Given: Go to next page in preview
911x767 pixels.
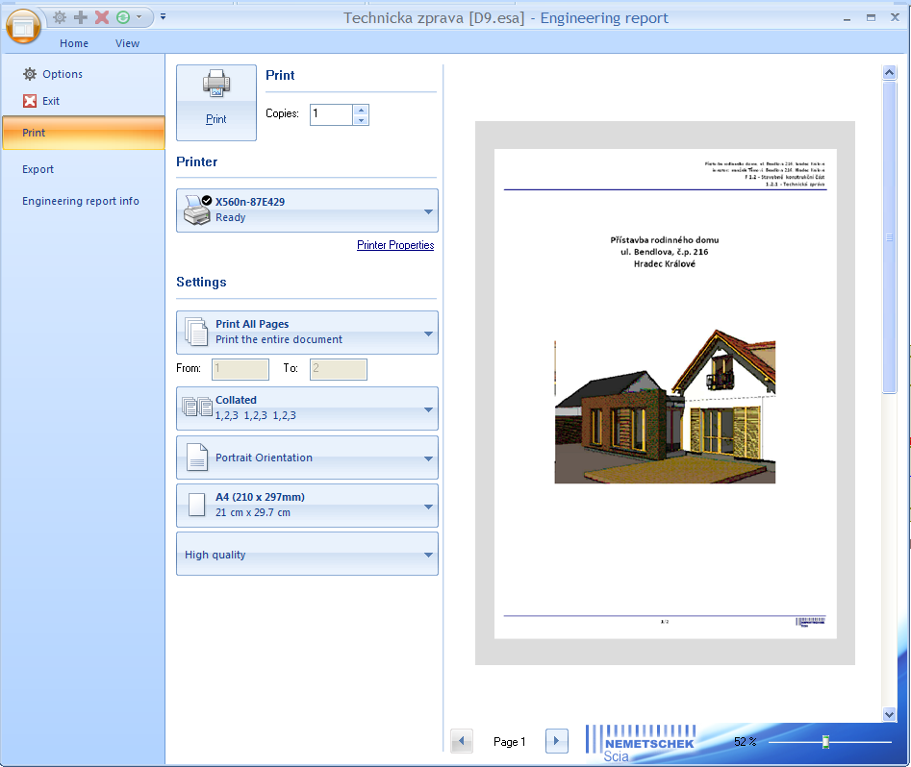Looking at the screenshot, I should click(556, 741).
